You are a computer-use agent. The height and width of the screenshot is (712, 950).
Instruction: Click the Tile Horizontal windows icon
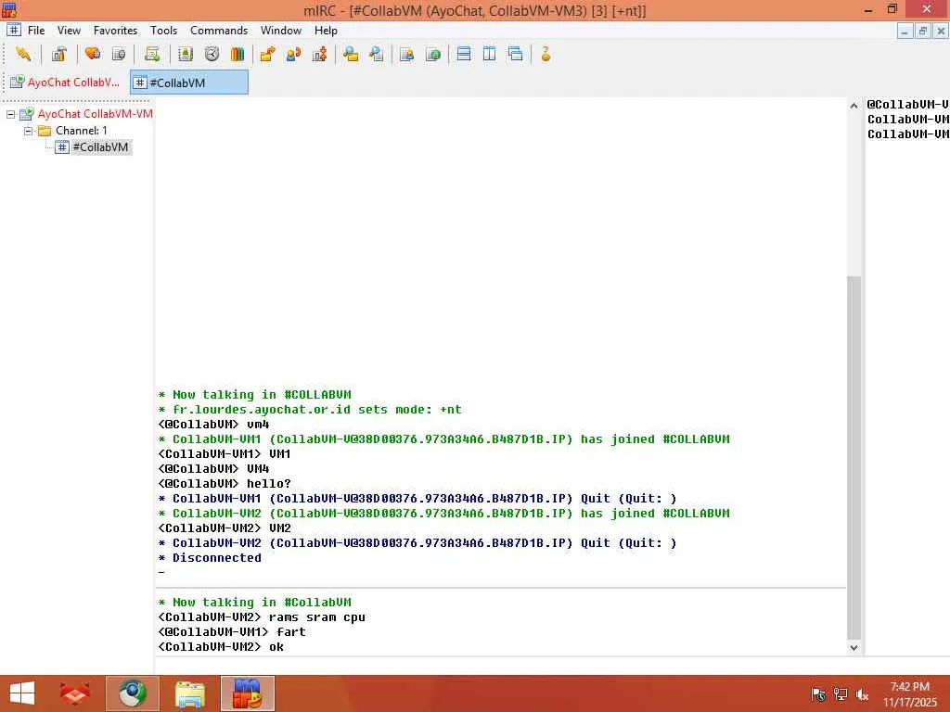click(464, 55)
